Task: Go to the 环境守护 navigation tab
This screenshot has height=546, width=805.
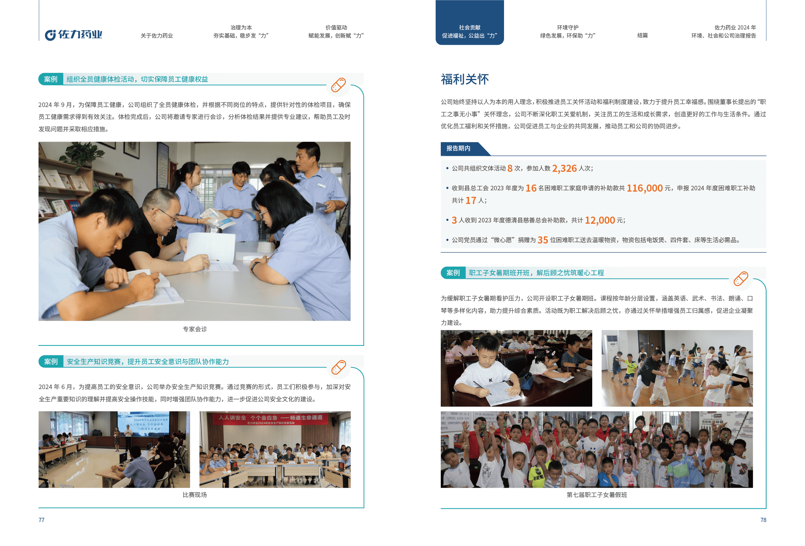Action: [x=567, y=31]
